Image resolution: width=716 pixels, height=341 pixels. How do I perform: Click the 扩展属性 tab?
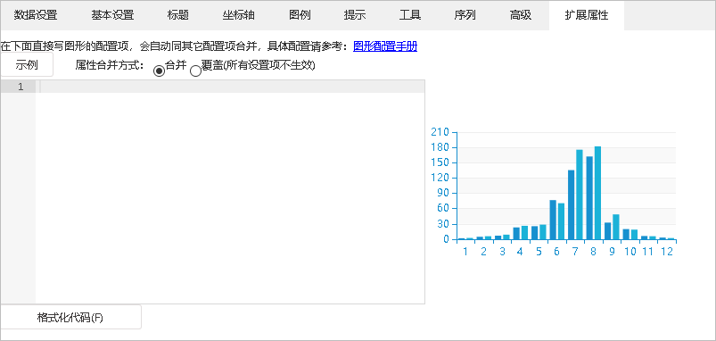[x=587, y=15]
